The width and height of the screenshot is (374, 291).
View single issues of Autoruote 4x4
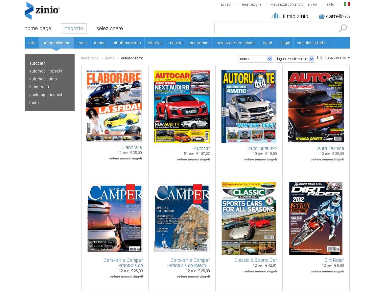(x=260, y=159)
